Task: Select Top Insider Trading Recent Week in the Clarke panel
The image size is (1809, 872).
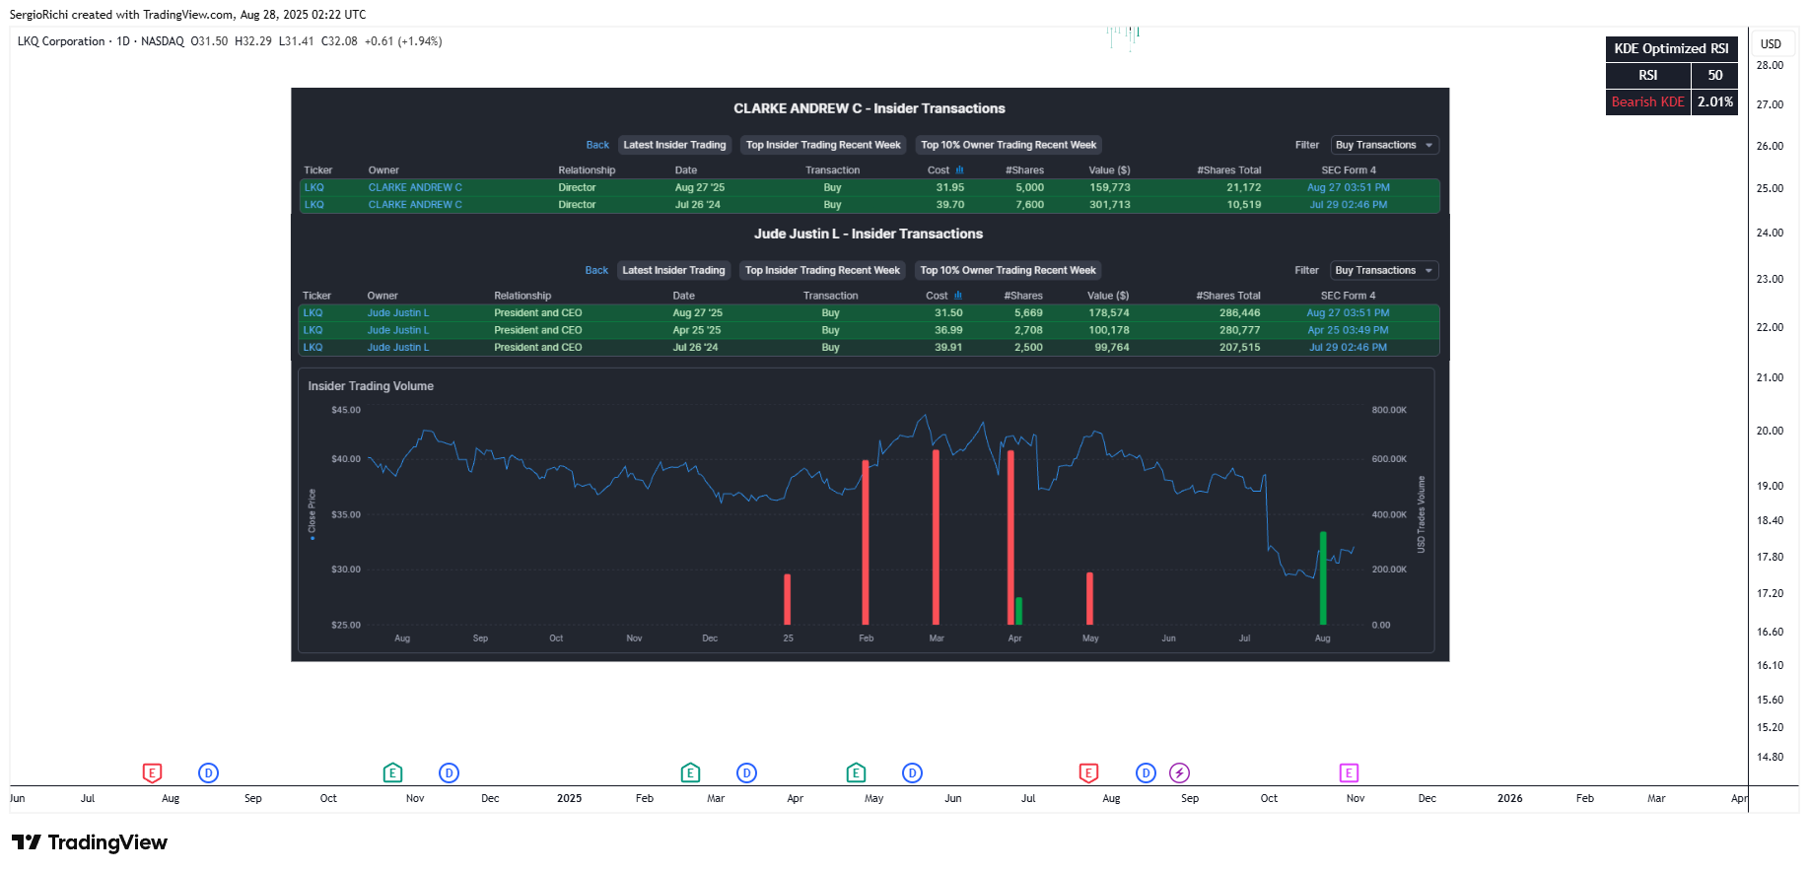Action: tap(823, 145)
